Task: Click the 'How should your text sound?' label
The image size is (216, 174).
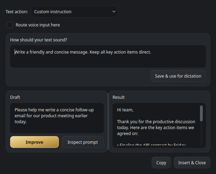Action: [x=39, y=40]
